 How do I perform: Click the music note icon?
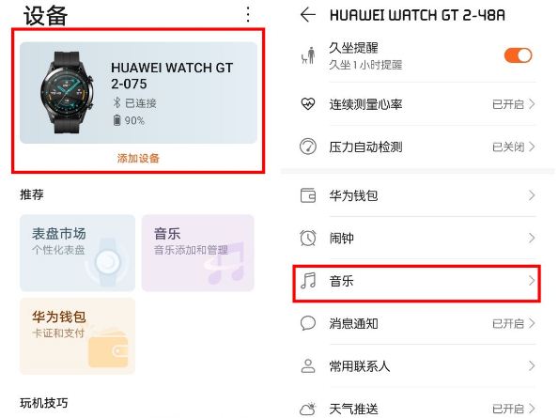click(x=308, y=281)
